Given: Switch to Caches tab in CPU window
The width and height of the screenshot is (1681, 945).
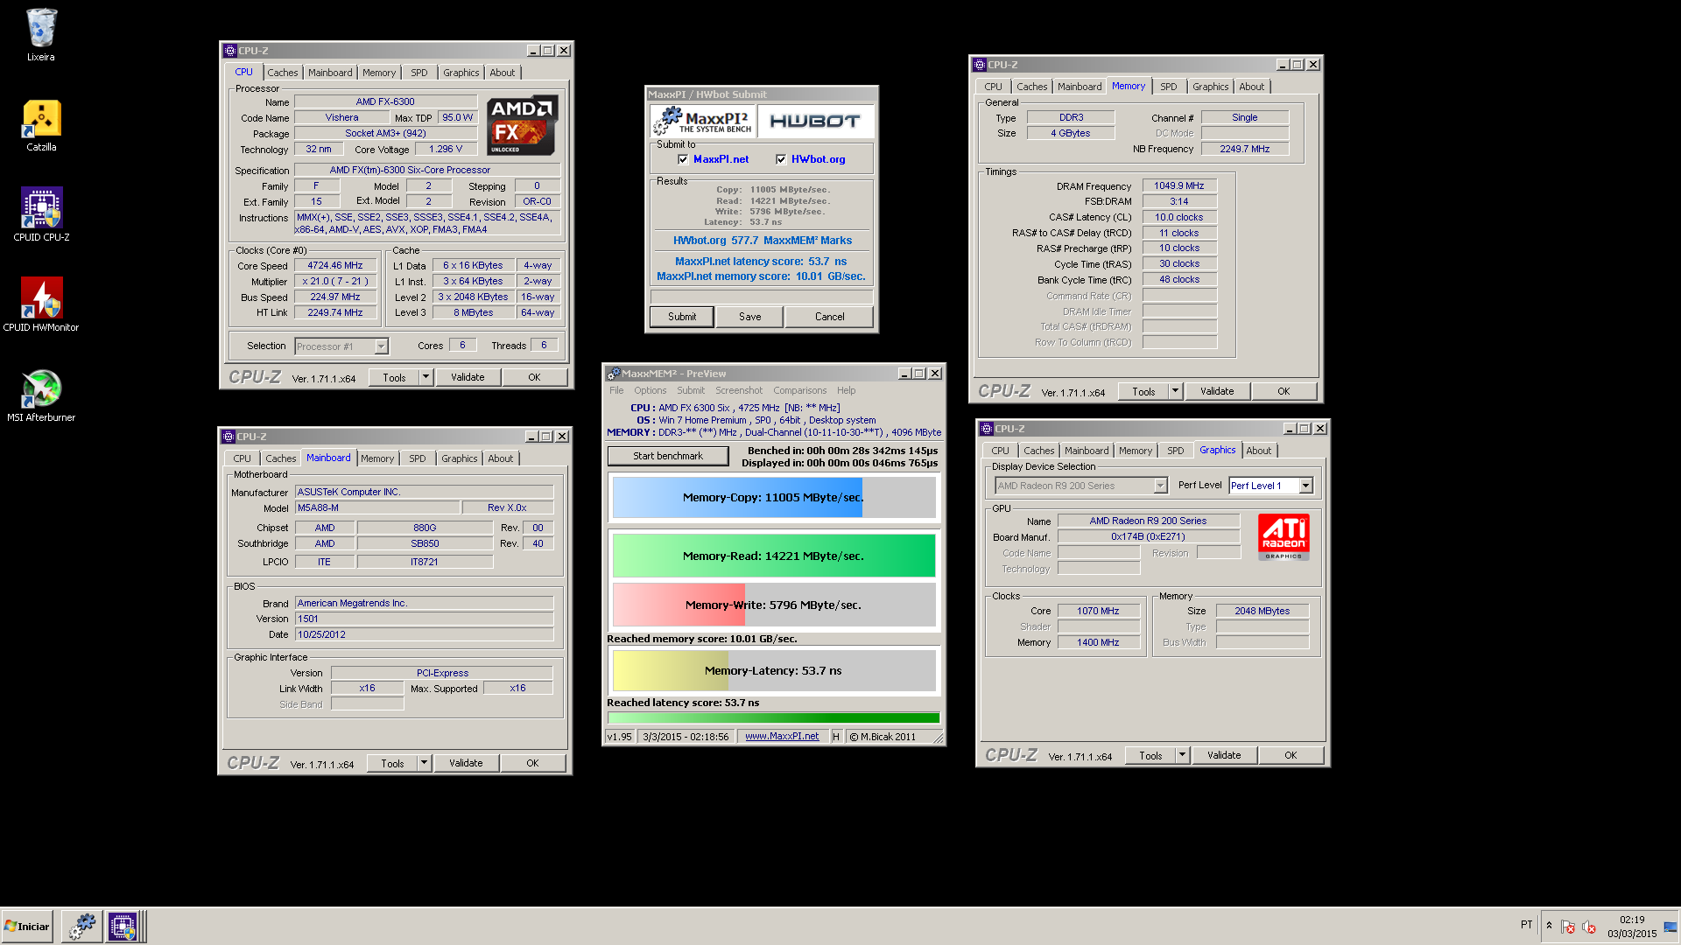Looking at the screenshot, I should (x=282, y=73).
